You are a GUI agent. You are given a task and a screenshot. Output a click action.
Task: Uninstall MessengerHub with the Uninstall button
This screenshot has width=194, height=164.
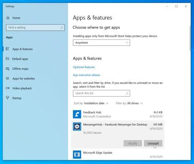click(x=153, y=143)
